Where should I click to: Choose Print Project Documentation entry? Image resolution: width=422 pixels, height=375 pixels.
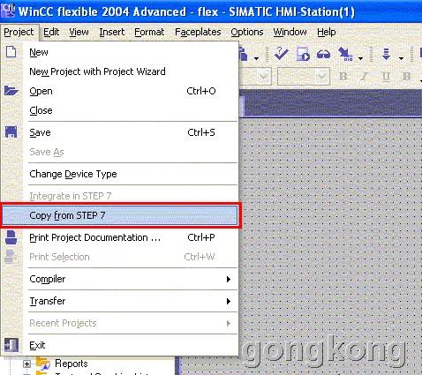(x=119, y=237)
